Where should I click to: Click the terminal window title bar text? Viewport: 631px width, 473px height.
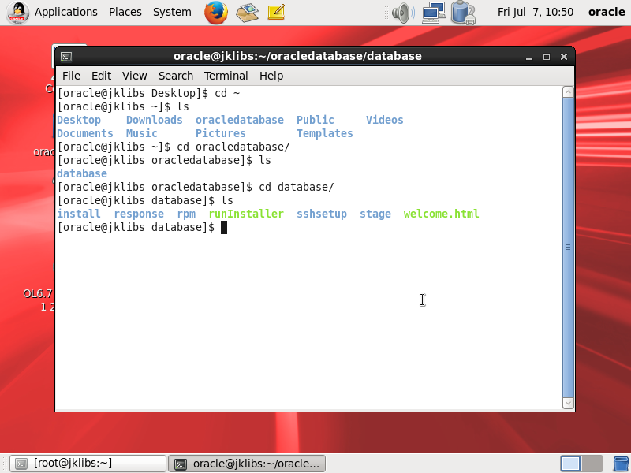point(297,56)
